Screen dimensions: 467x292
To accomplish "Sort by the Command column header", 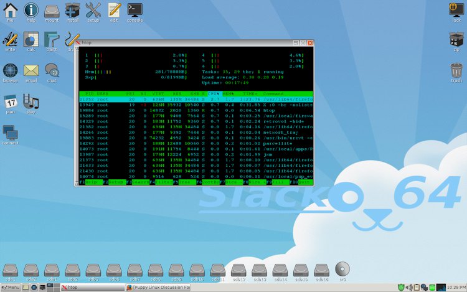I will pyautogui.click(x=273, y=94).
